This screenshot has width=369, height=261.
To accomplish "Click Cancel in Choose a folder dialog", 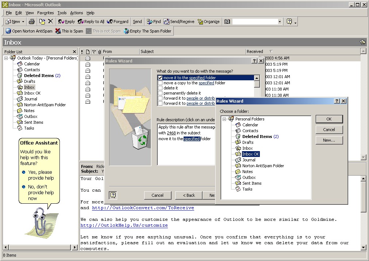I will point(329,130).
